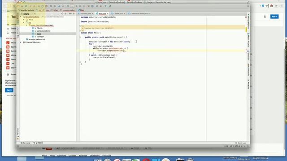The height and width of the screenshot is (161, 287).
Task: Toggle the Maven Projects side panel tab
Action: coord(248,40)
